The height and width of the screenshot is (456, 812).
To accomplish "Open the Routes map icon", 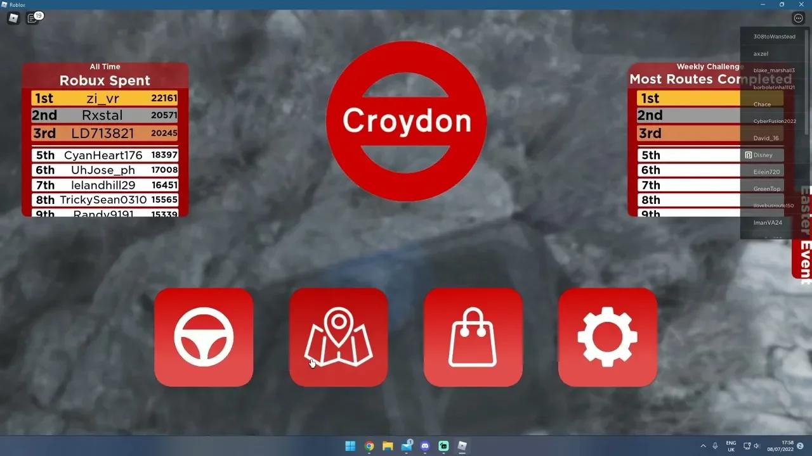I will tap(338, 336).
